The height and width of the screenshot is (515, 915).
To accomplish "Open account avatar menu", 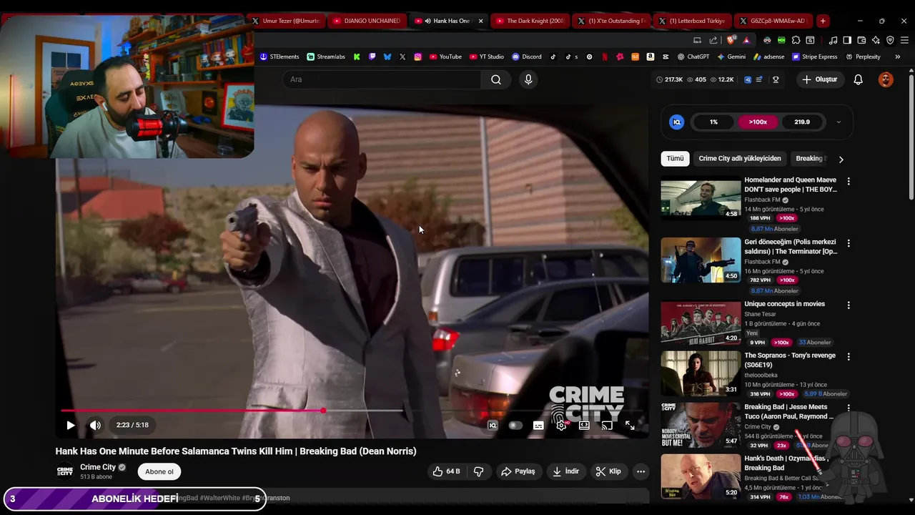I will click(x=886, y=79).
